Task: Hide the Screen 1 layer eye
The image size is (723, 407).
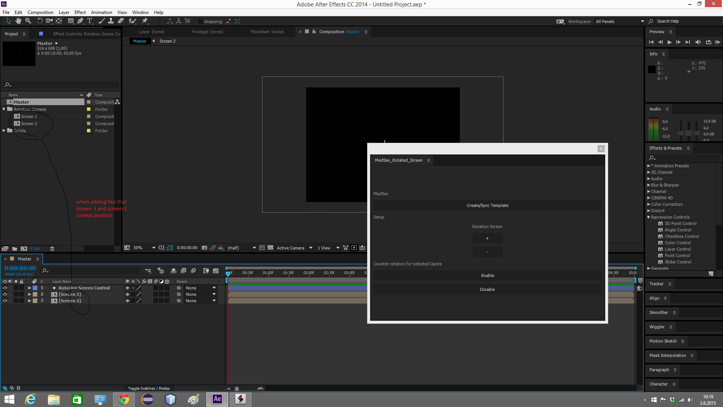Action: tap(5, 294)
